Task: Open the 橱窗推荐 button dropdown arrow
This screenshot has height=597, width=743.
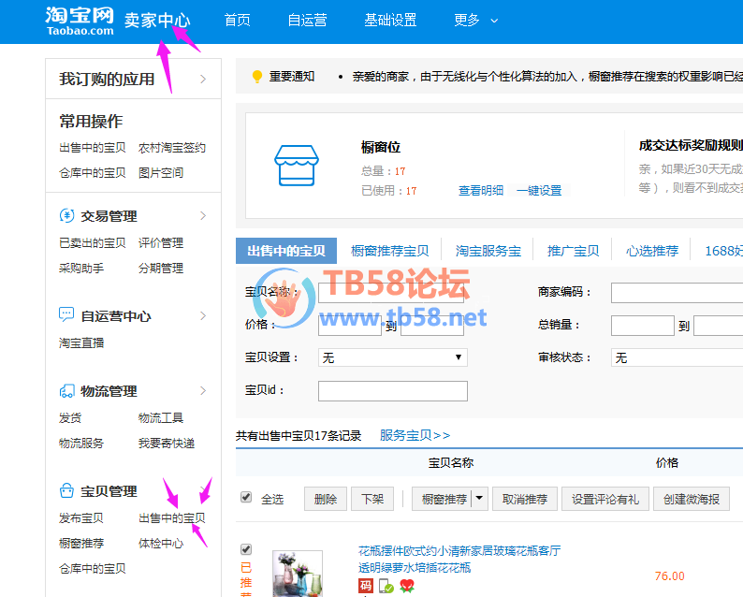Action: (x=479, y=499)
